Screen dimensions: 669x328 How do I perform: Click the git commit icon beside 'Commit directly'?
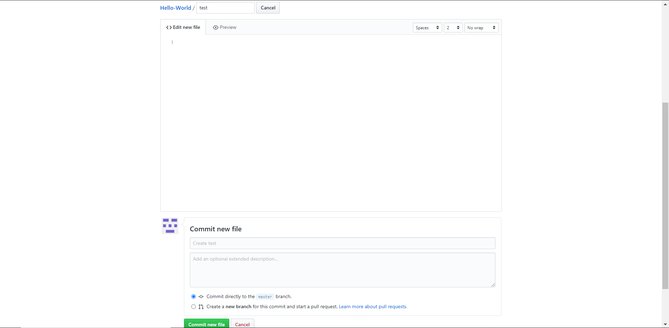[201, 297]
